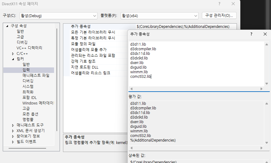The width and height of the screenshot is (271, 163).
Task: Close the 추가 종속성 dialog
Action: (x=265, y=34)
